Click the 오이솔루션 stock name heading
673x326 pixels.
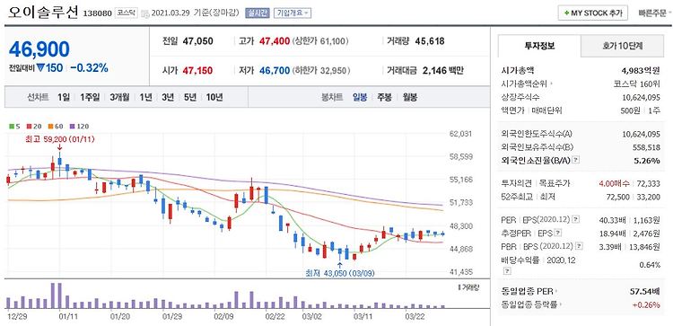43,13
